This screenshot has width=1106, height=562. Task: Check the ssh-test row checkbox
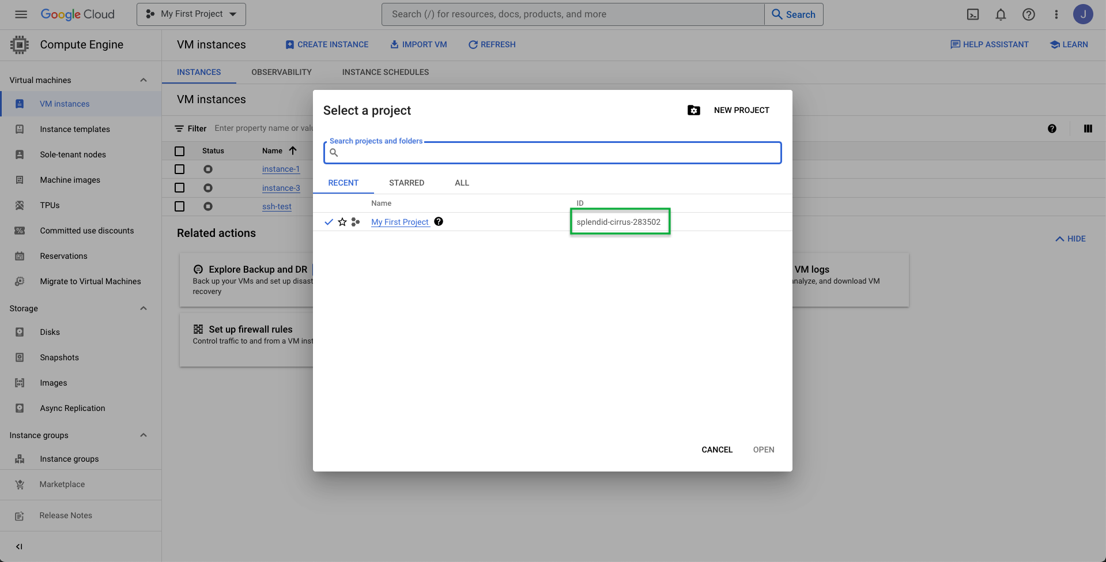coord(180,206)
